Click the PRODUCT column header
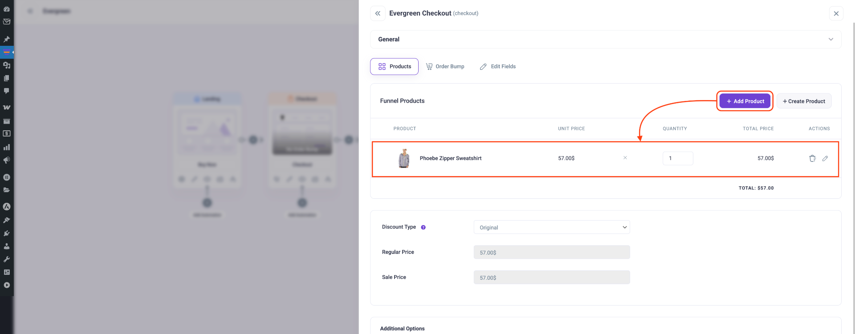The image size is (855, 334). point(404,129)
